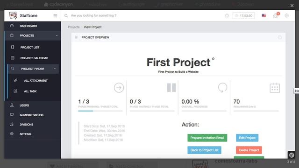Click the Staffzone brand name
Image resolution: width=299 pixels, height=168 pixels.
click(x=28, y=15)
